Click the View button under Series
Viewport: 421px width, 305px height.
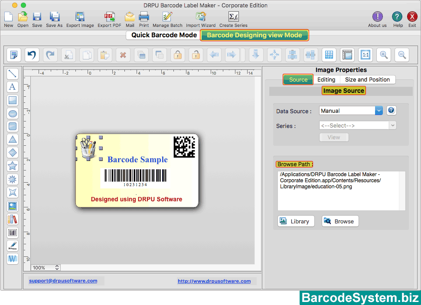334,138
